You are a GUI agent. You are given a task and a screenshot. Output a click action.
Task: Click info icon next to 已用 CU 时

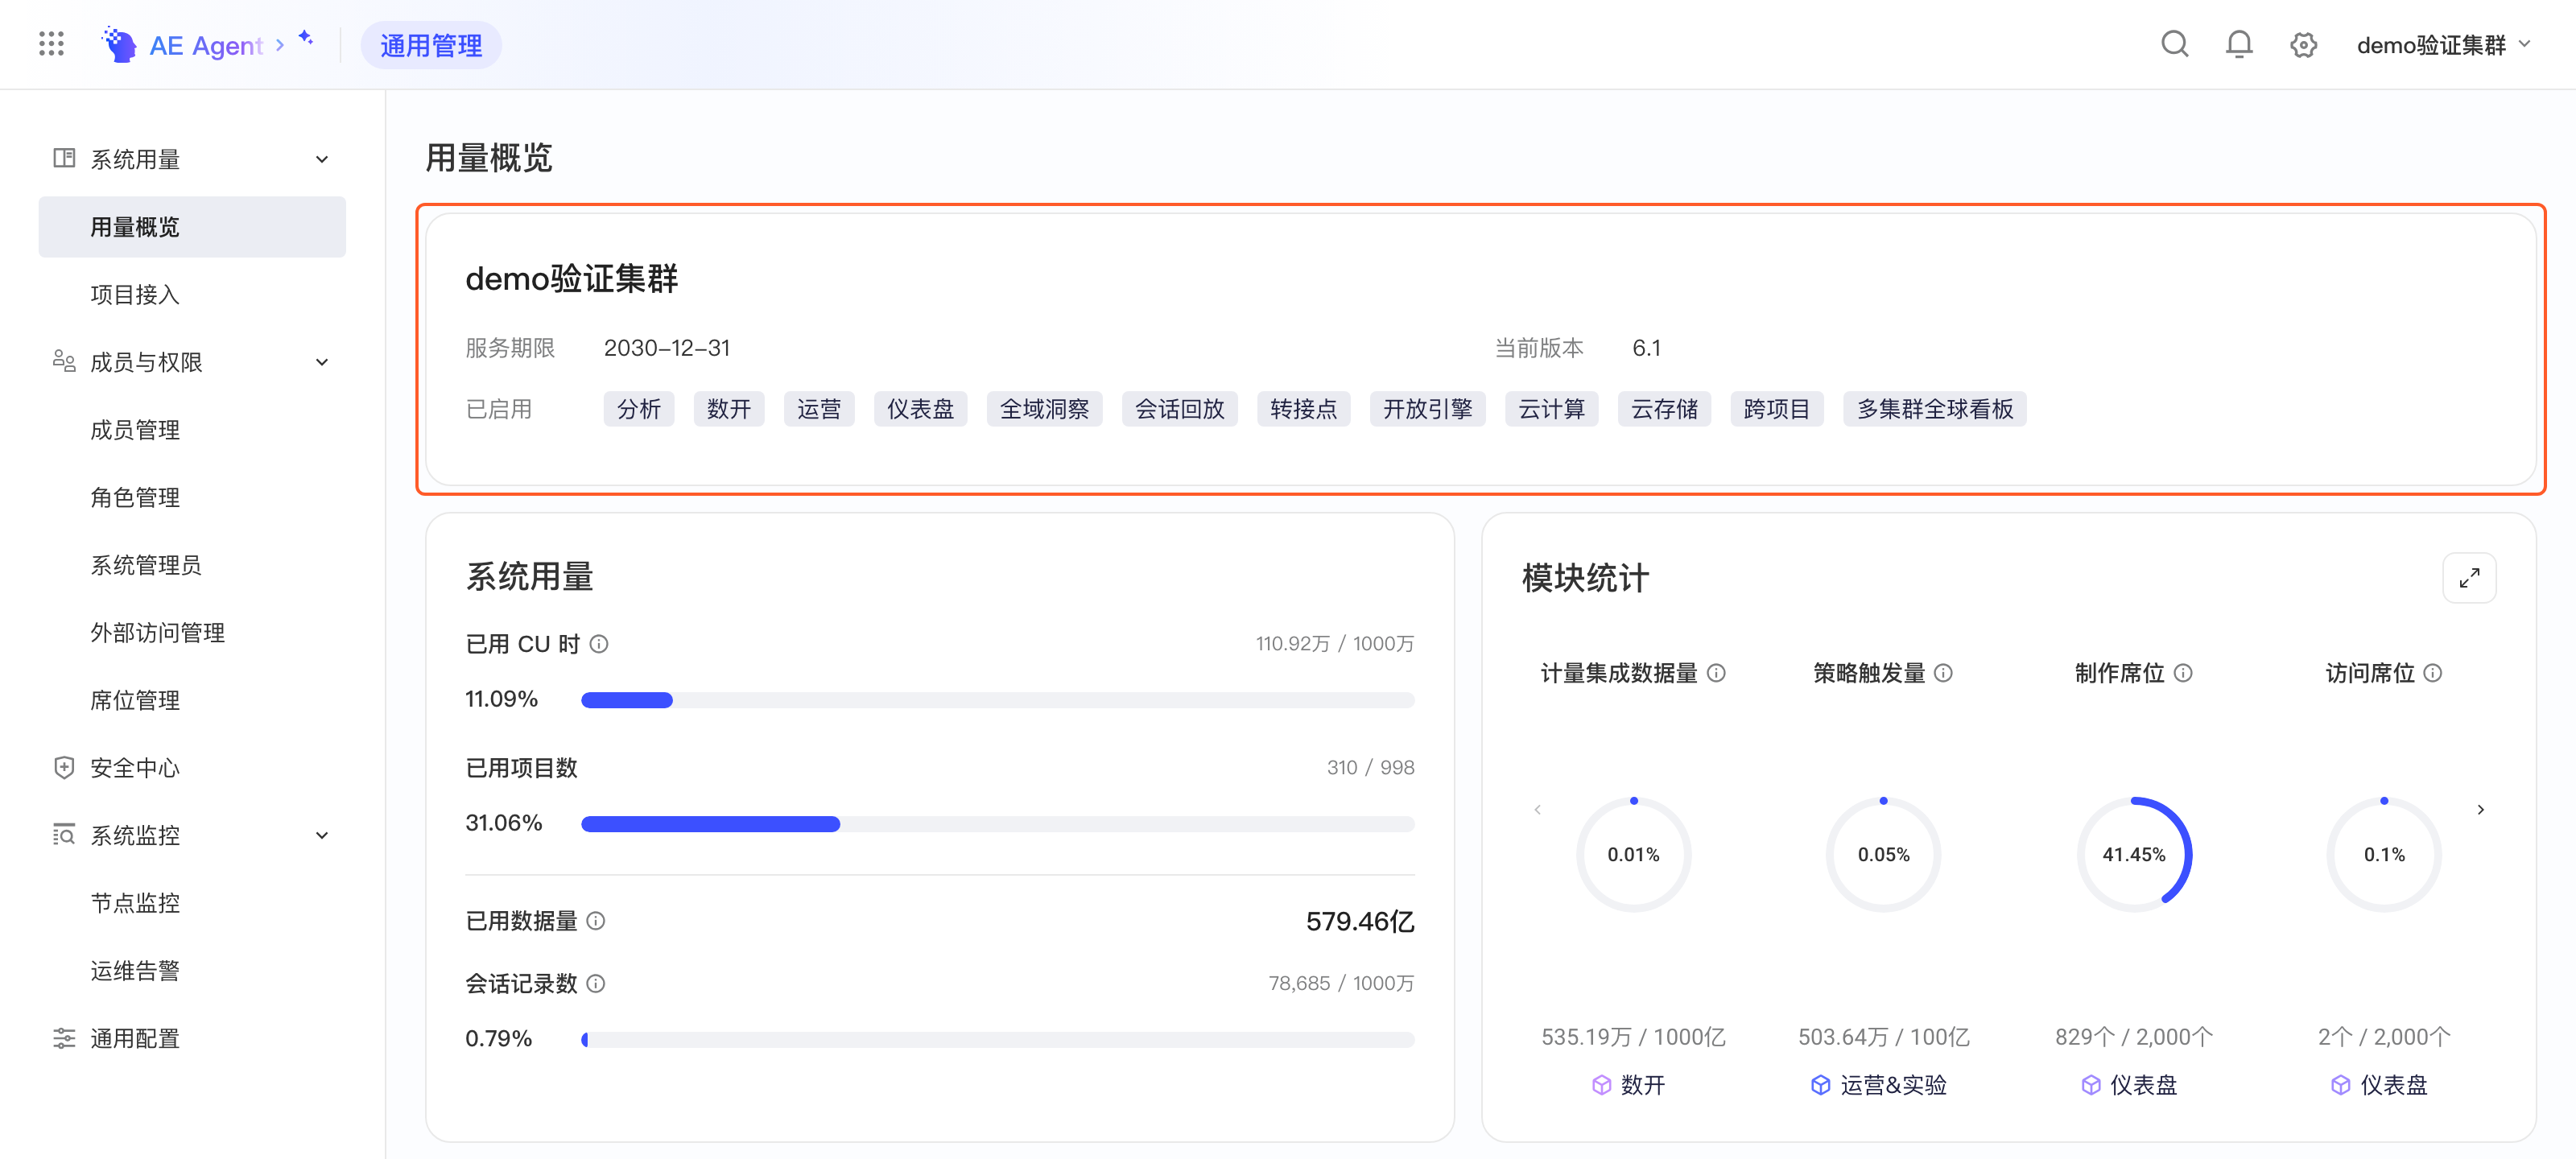pos(599,644)
